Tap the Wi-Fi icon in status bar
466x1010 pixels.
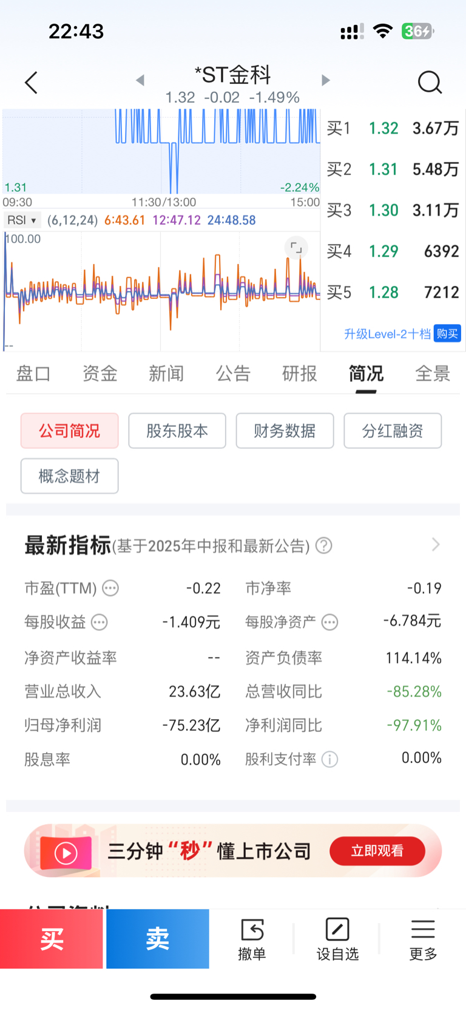(x=383, y=31)
